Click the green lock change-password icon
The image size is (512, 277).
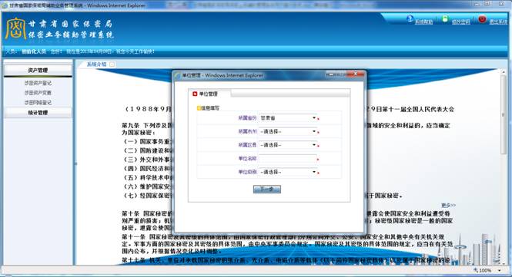[445, 19]
